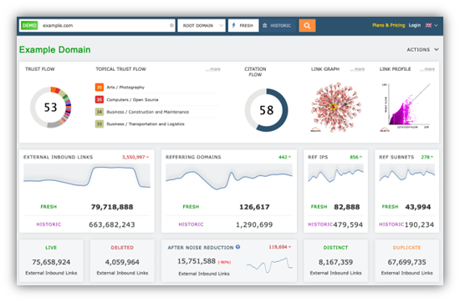Click the Trust Flow 53 donut chart

coord(50,107)
